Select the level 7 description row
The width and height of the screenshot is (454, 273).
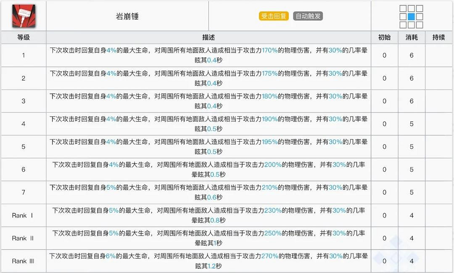209,192
